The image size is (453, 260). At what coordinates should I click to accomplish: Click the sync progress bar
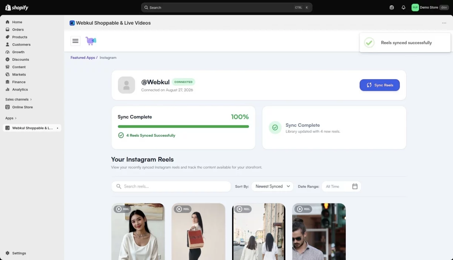click(183, 126)
